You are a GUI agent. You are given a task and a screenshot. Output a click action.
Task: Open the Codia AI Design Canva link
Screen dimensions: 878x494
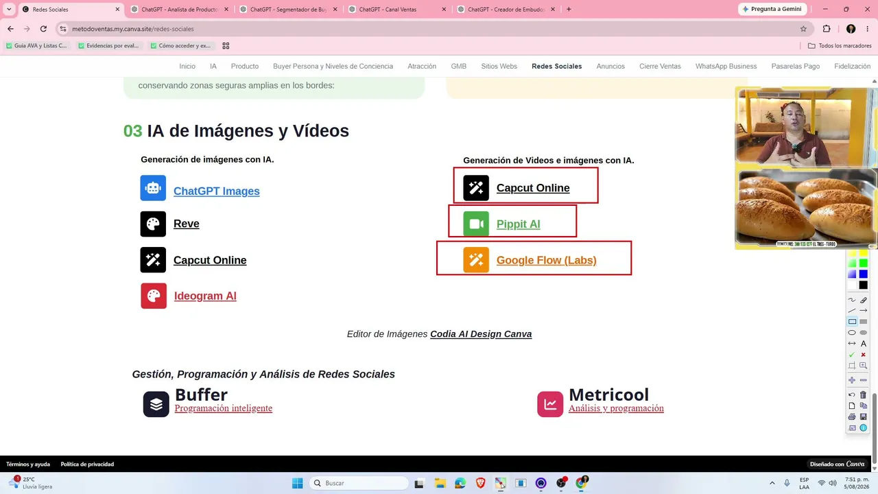click(481, 334)
